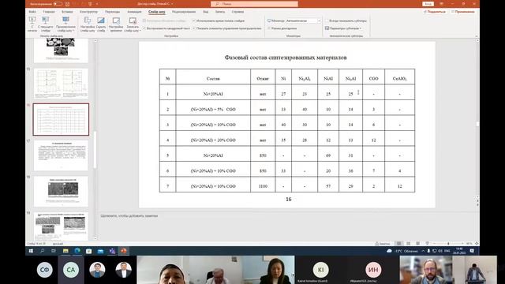Start slideshow from beginning icon
Viewport: 505px width, 284px height.
32,21
